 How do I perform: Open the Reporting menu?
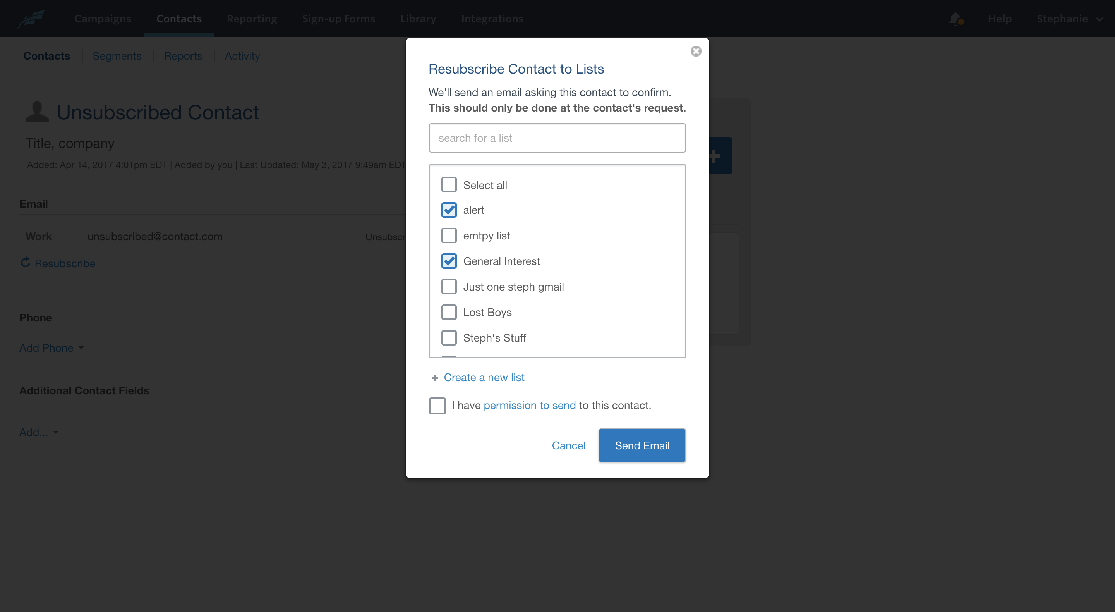[x=252, y=19]
